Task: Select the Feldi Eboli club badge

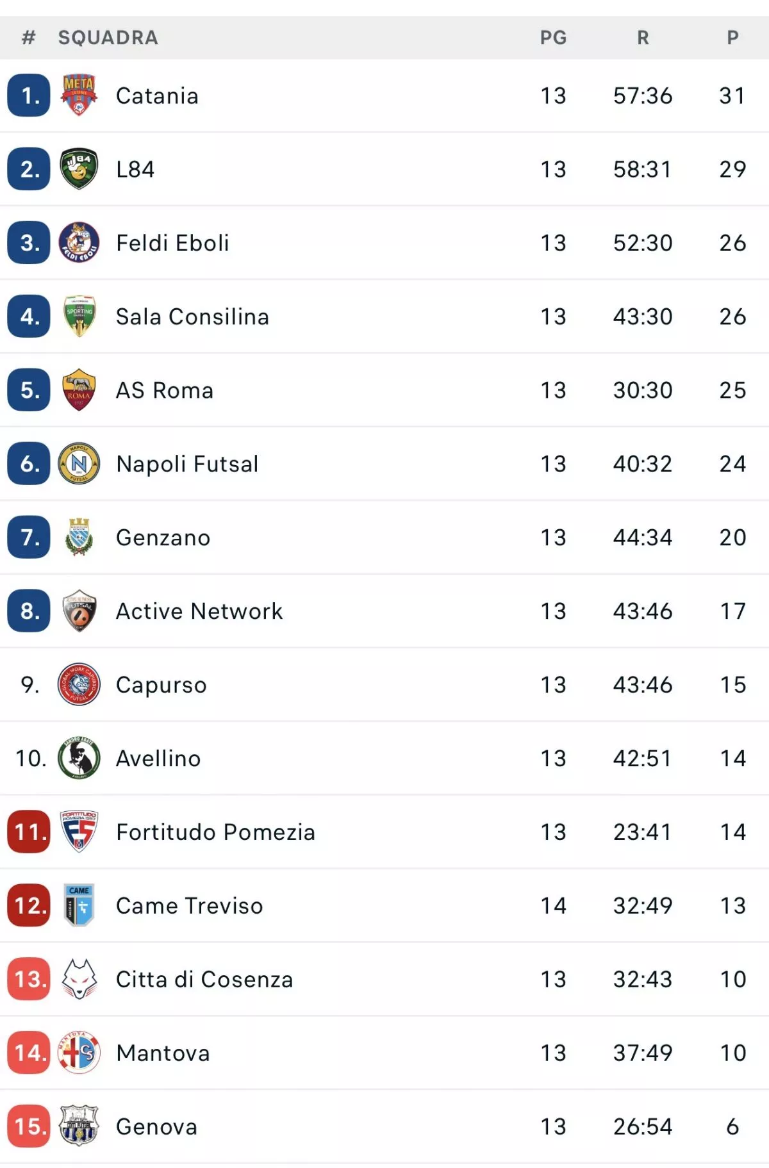Action: [x=79, y=243]
